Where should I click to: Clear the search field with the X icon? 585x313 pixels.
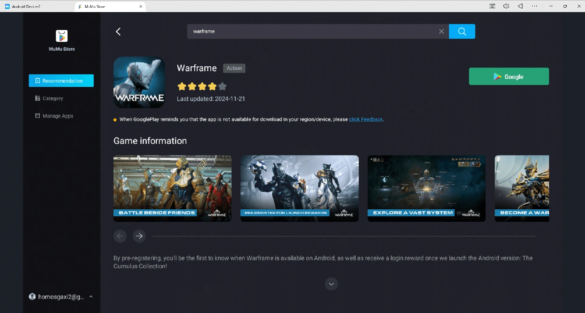click(x=441, y=31)
